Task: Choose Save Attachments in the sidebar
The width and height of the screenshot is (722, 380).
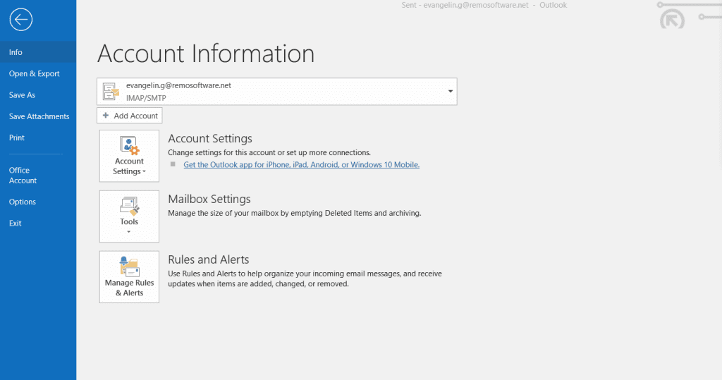Action: pos(38,116)
